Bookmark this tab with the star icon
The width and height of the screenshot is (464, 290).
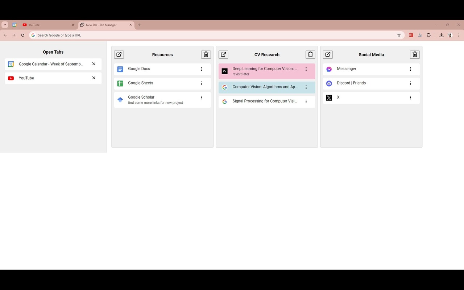[x=399, y=35]
